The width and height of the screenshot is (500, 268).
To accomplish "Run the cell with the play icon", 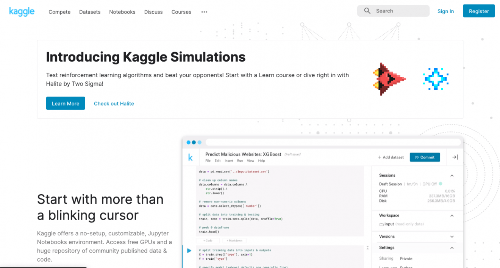I will pyautogui.click(x=189, y=250).
